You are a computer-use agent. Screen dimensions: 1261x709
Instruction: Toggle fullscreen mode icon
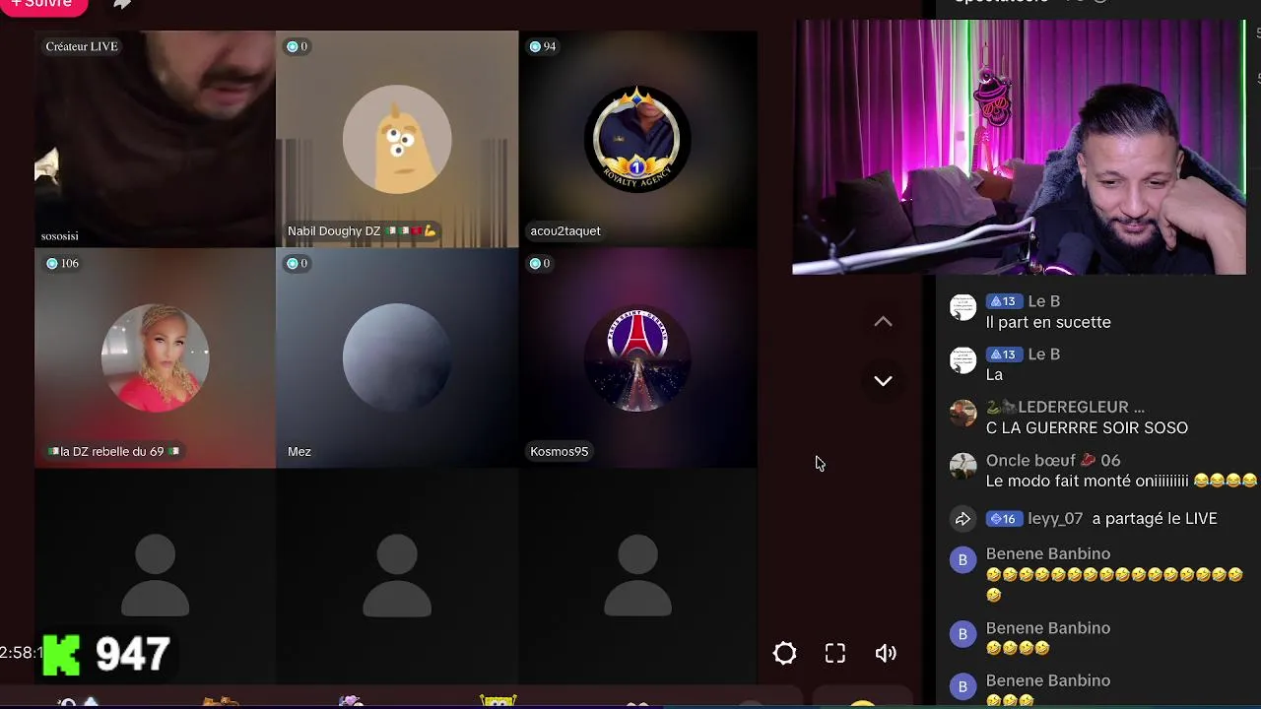(x=835, y=653)
